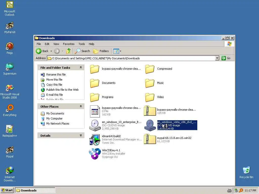The image size is (259, 194).
Task: Select the Pego desktop shortcut
Action: coord(10,48)
